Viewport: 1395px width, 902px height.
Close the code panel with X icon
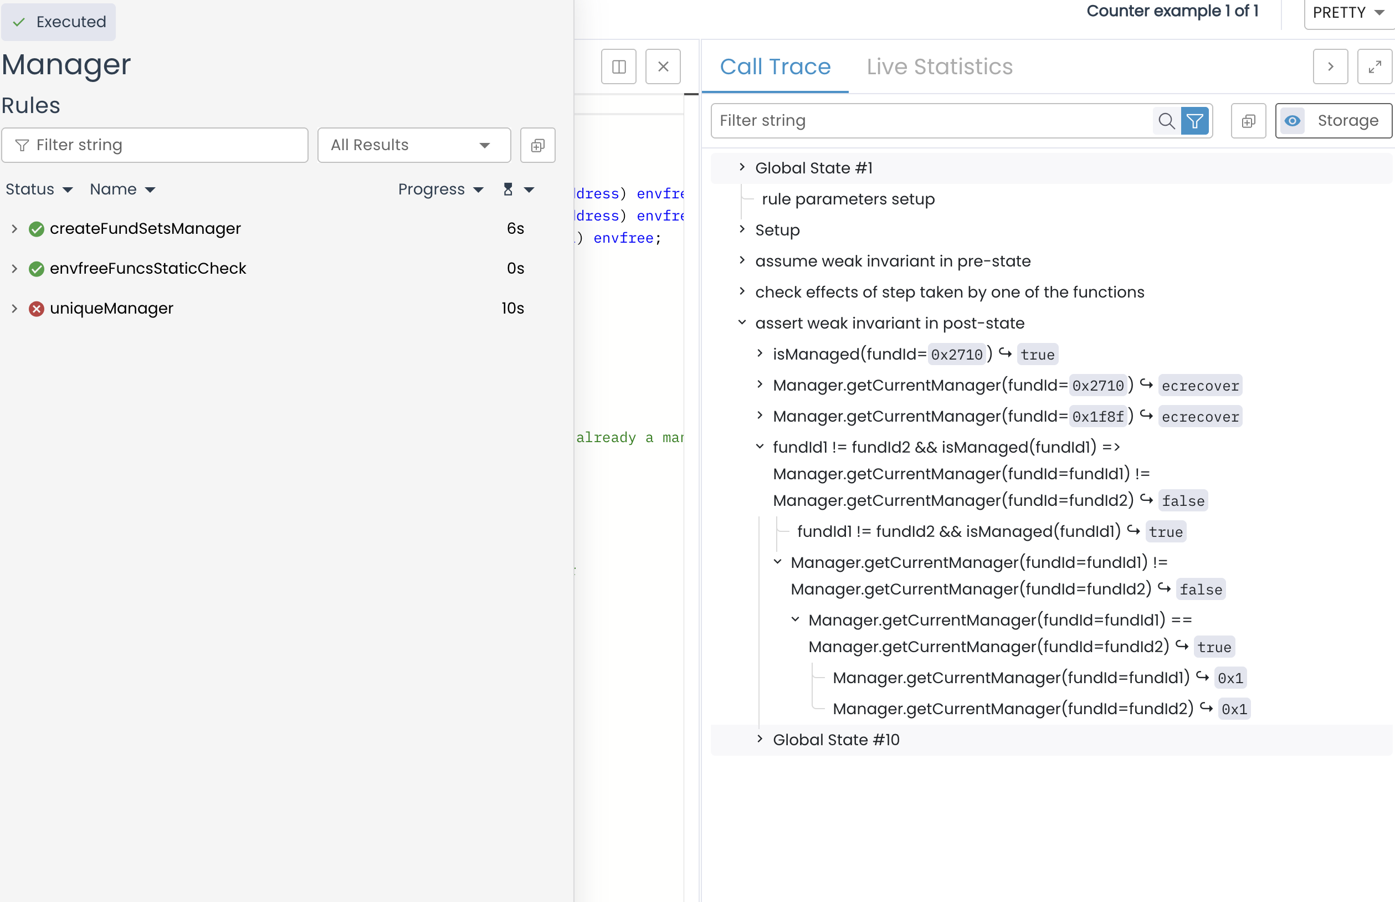(x=663, y=67)
